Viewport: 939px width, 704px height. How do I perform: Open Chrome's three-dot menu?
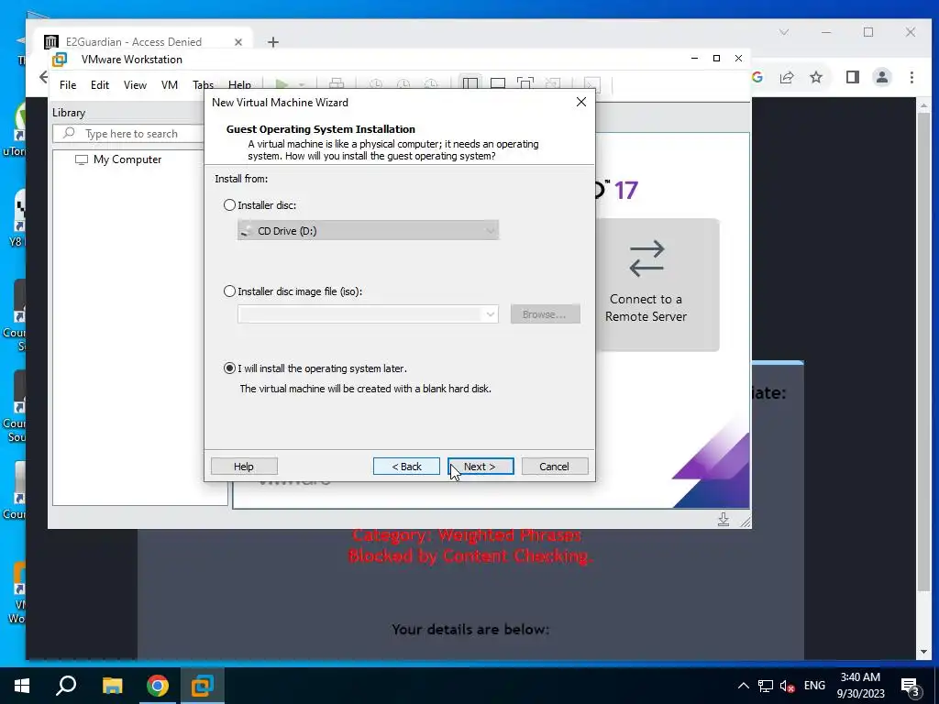(x=911, y=77)
